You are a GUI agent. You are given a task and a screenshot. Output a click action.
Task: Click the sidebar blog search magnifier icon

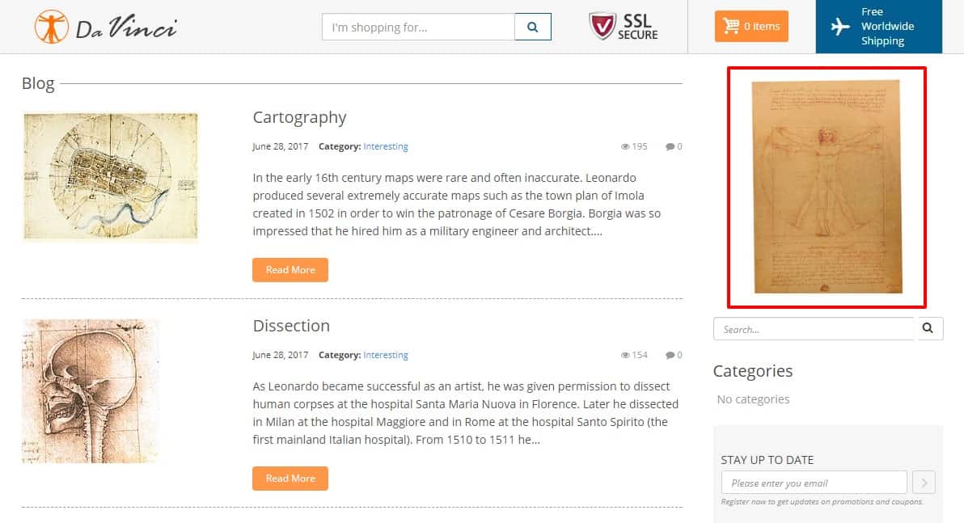(928, 329)
